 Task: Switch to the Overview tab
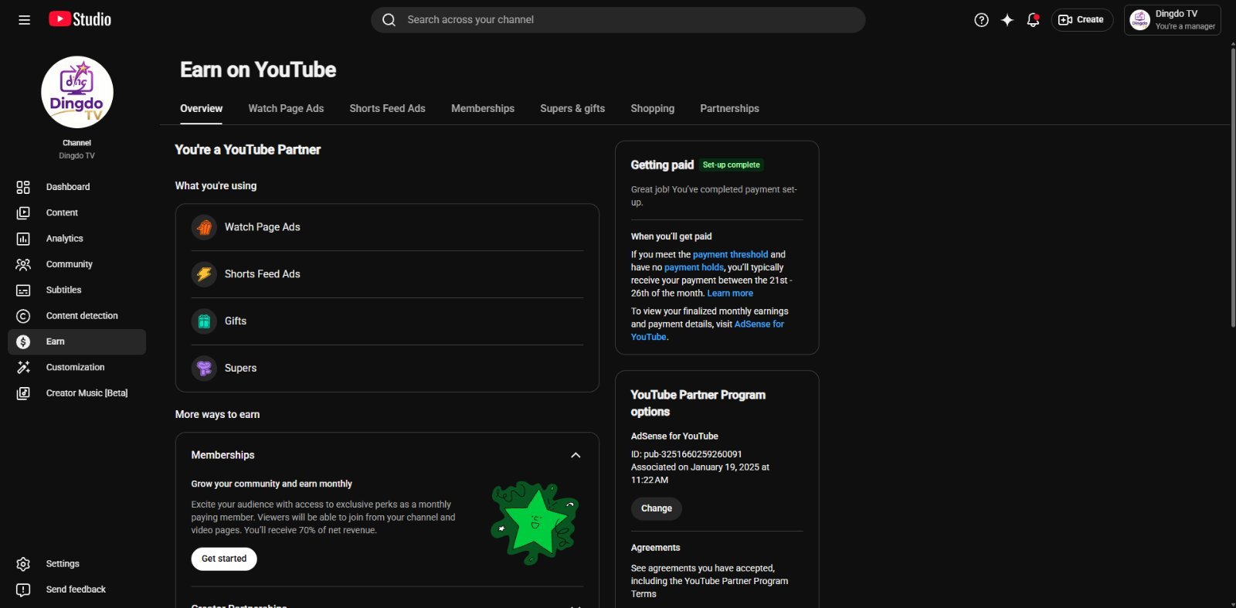[x=201, y=109]
